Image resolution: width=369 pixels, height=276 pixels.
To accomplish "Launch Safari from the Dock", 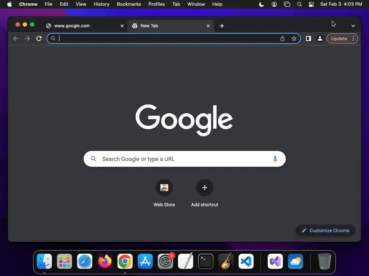I will click(85, 261).
